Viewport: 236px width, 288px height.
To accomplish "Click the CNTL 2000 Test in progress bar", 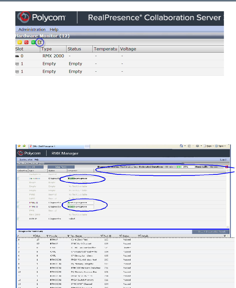I will tap(80, 178).
